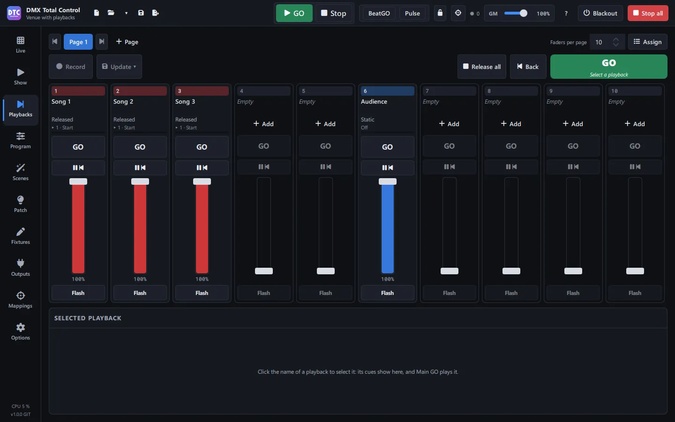
Task: Click Release all
Action: pos(482,67)
